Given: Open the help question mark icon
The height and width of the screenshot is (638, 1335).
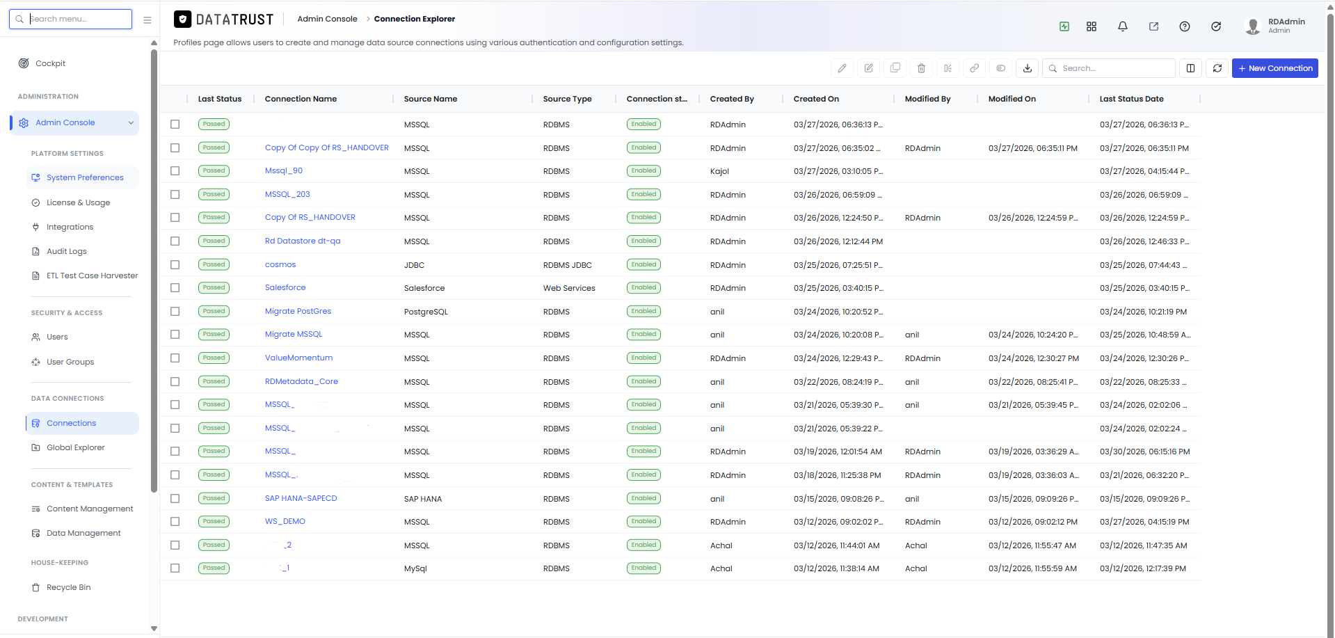Looking at the screenshot, I should coord(1185,26).
